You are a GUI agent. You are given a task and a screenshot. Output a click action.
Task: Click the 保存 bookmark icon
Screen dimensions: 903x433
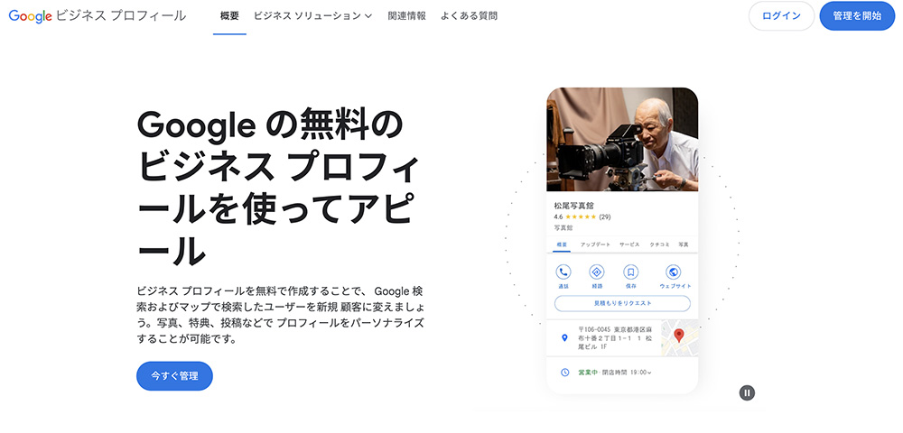[630, 272]
